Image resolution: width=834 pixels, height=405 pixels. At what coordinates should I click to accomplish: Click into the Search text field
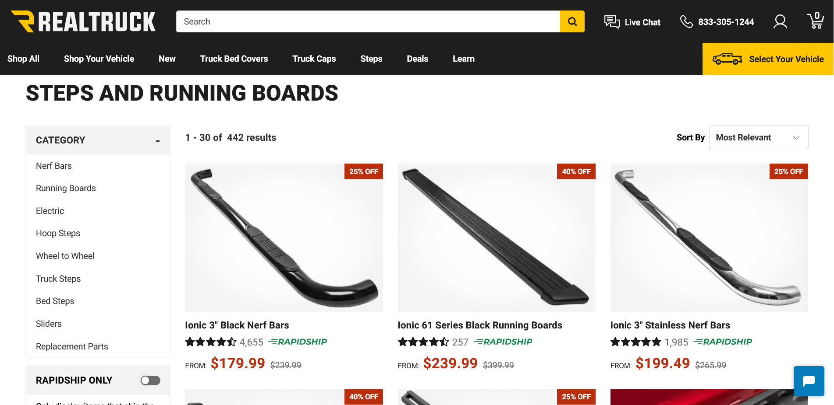click(x=368, y=21)
